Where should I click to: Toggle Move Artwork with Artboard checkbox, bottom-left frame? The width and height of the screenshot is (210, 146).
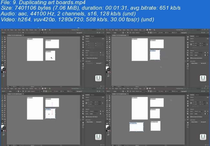tap(86, 117)
